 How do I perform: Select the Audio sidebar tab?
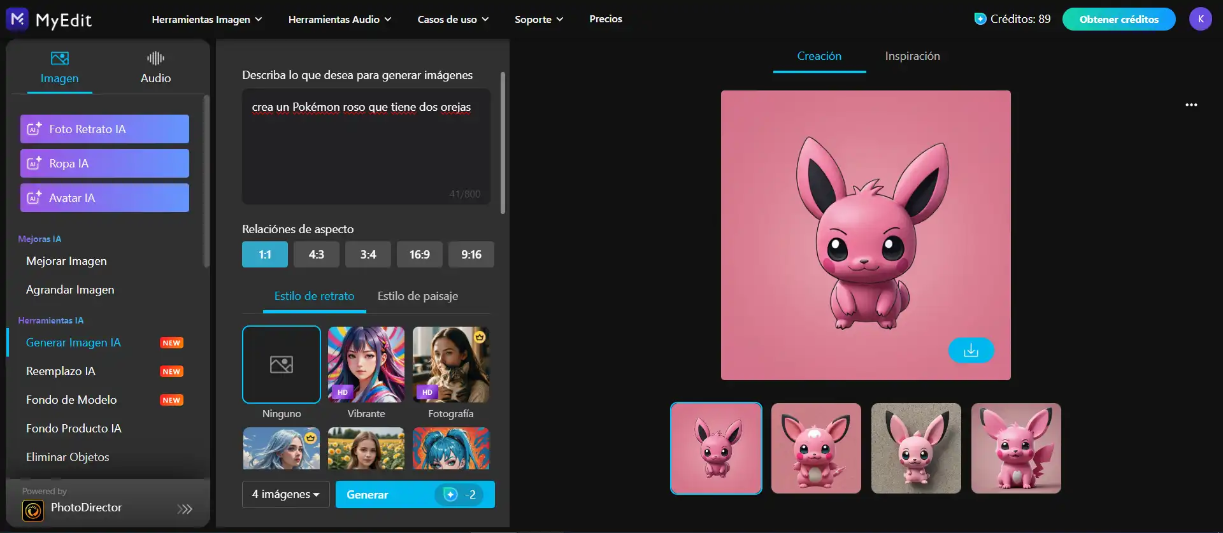click(155, 68)
